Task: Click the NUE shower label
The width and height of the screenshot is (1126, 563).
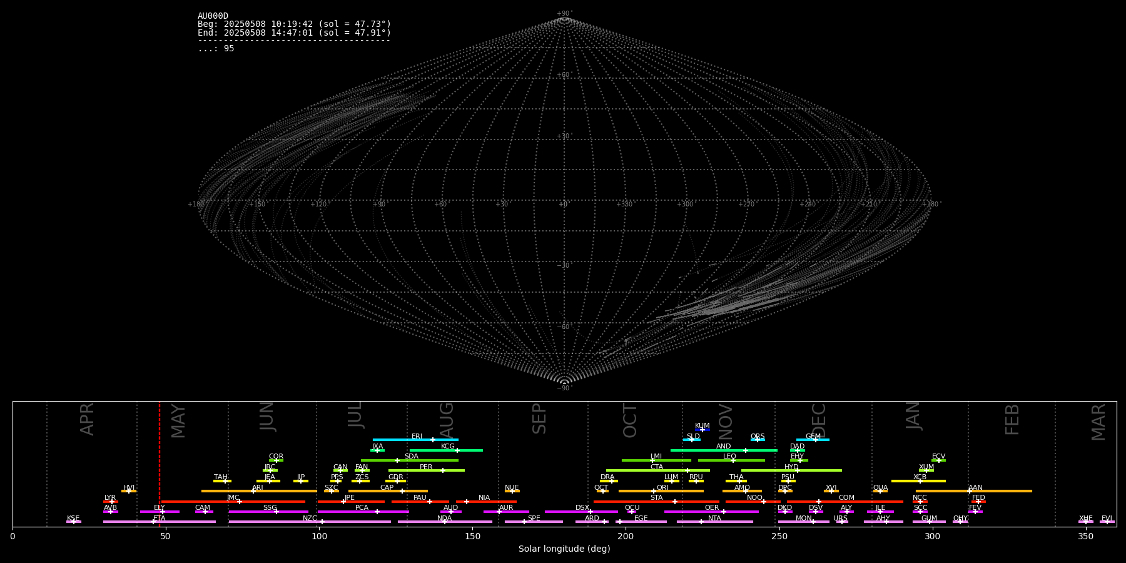Action: [x=512, y=488]
